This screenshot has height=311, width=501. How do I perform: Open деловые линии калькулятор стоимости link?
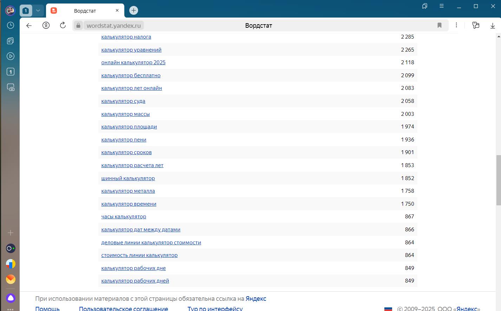[151, 243]
